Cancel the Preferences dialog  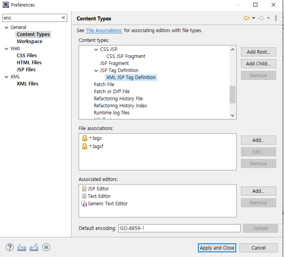[x=259, y=248]
